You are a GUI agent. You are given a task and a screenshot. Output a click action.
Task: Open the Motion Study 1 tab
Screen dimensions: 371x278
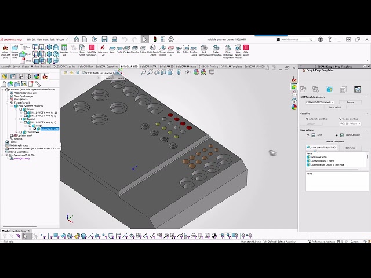(x=21, y=231)
